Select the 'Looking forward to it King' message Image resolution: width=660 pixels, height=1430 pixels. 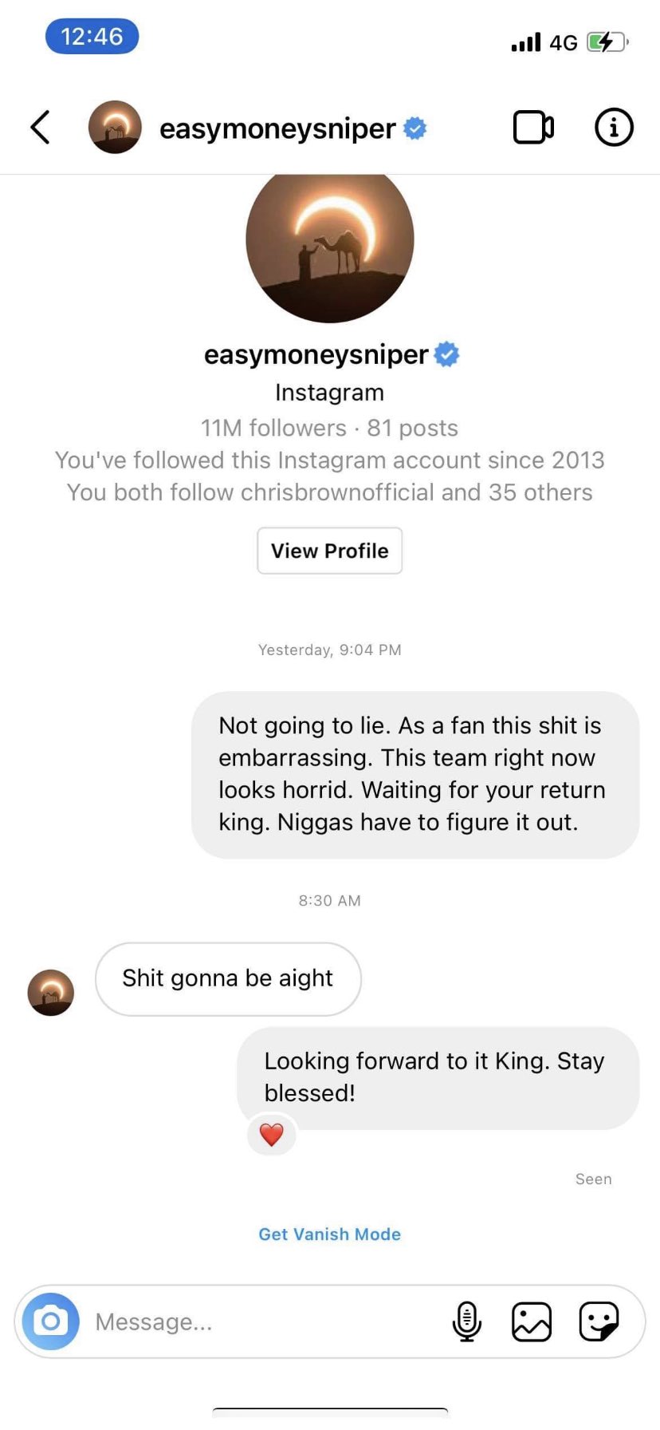(438, 1077)
